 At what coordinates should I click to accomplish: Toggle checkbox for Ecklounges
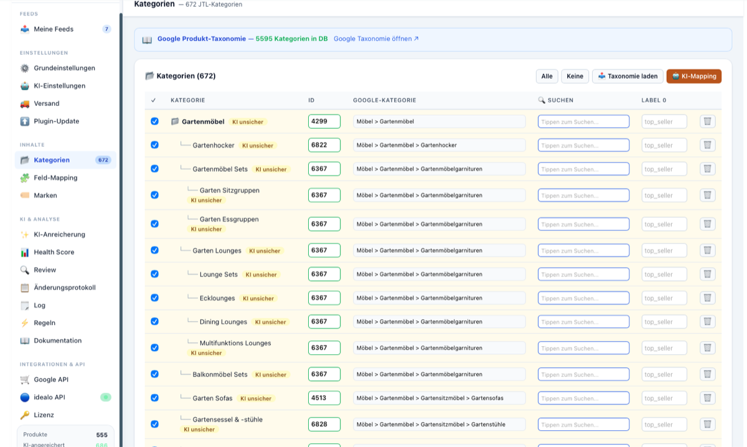tap(154, 298)
